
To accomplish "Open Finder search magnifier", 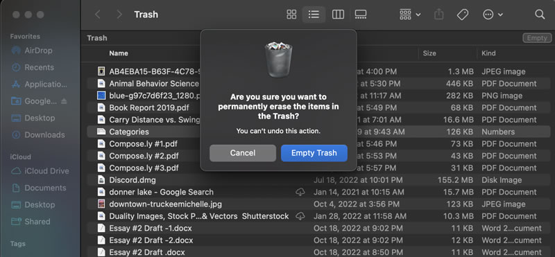I will point(540,15).
